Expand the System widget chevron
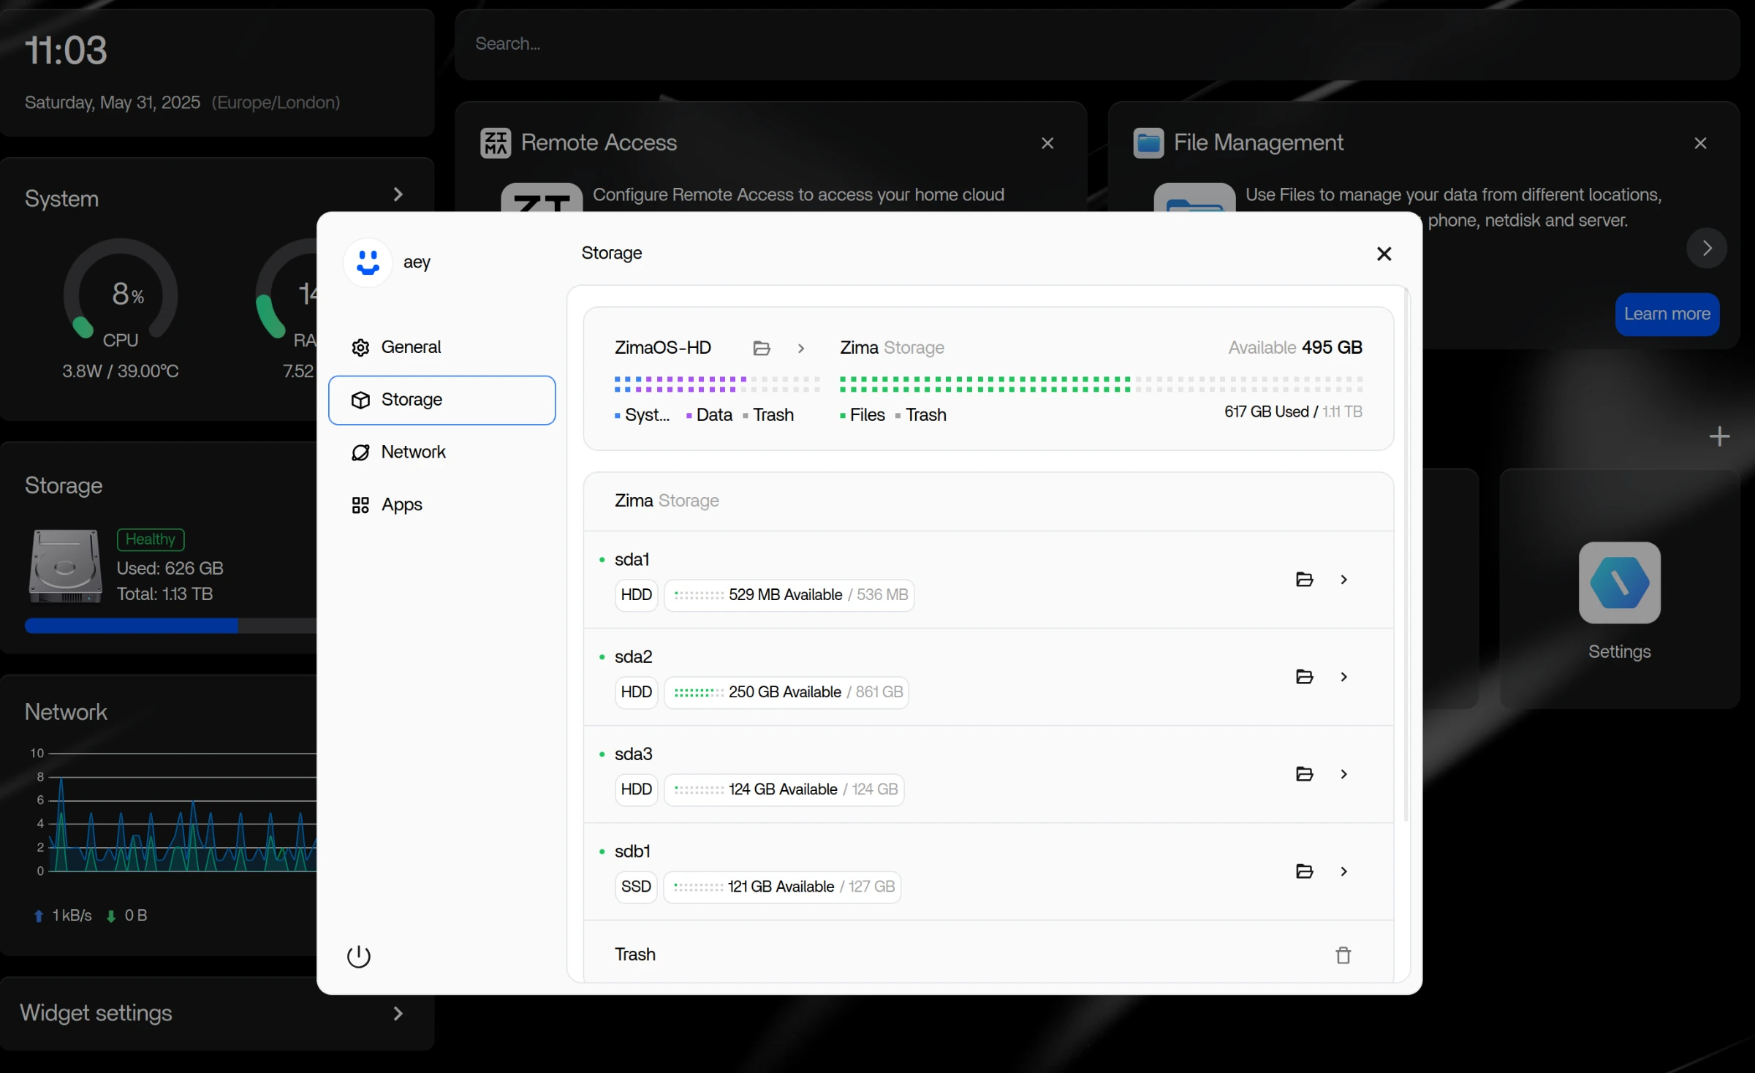Screen dimensions: 1755x1073 [x=398, y=194]
